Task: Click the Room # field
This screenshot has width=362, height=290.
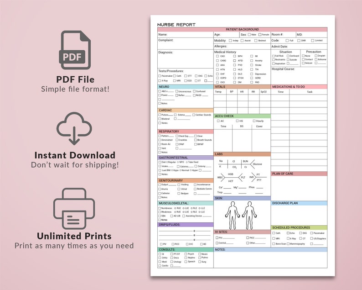Action: 283,34
